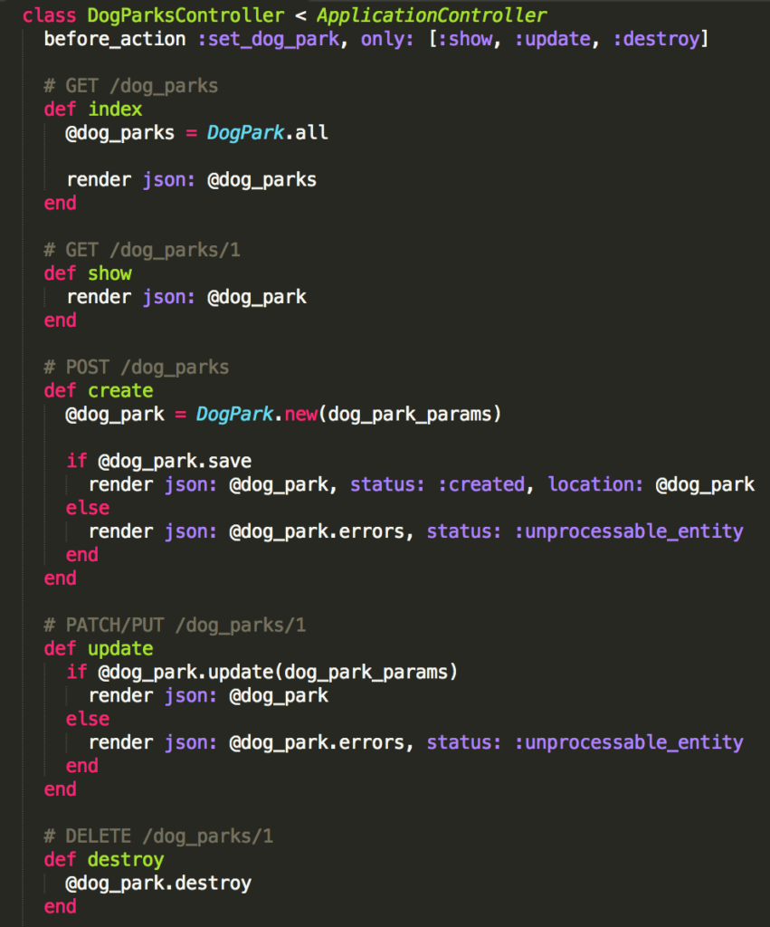Image resolution: width=770 pixels, height=927 pixels.
Task: Click the 'index' method name
Action: [x=115, y=110]
